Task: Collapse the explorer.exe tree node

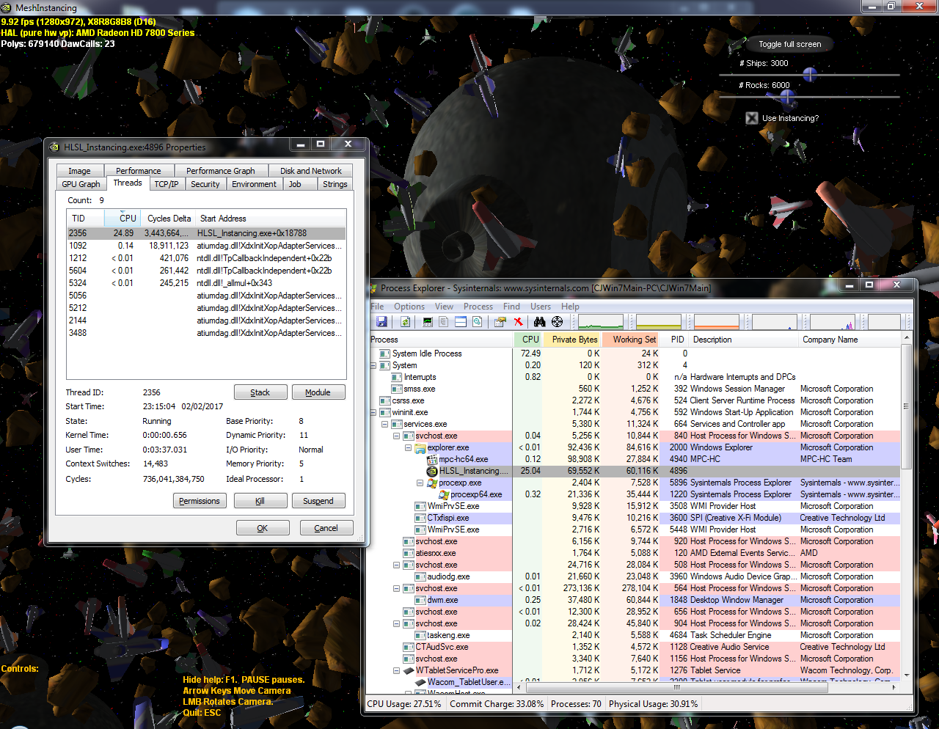Action: (x=409, y=447)
